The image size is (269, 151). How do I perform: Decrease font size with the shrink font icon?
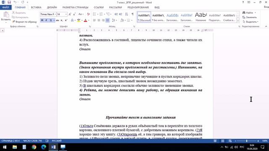pos(74,14)
